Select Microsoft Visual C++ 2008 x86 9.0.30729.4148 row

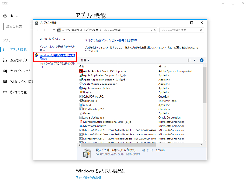point(117,139)
